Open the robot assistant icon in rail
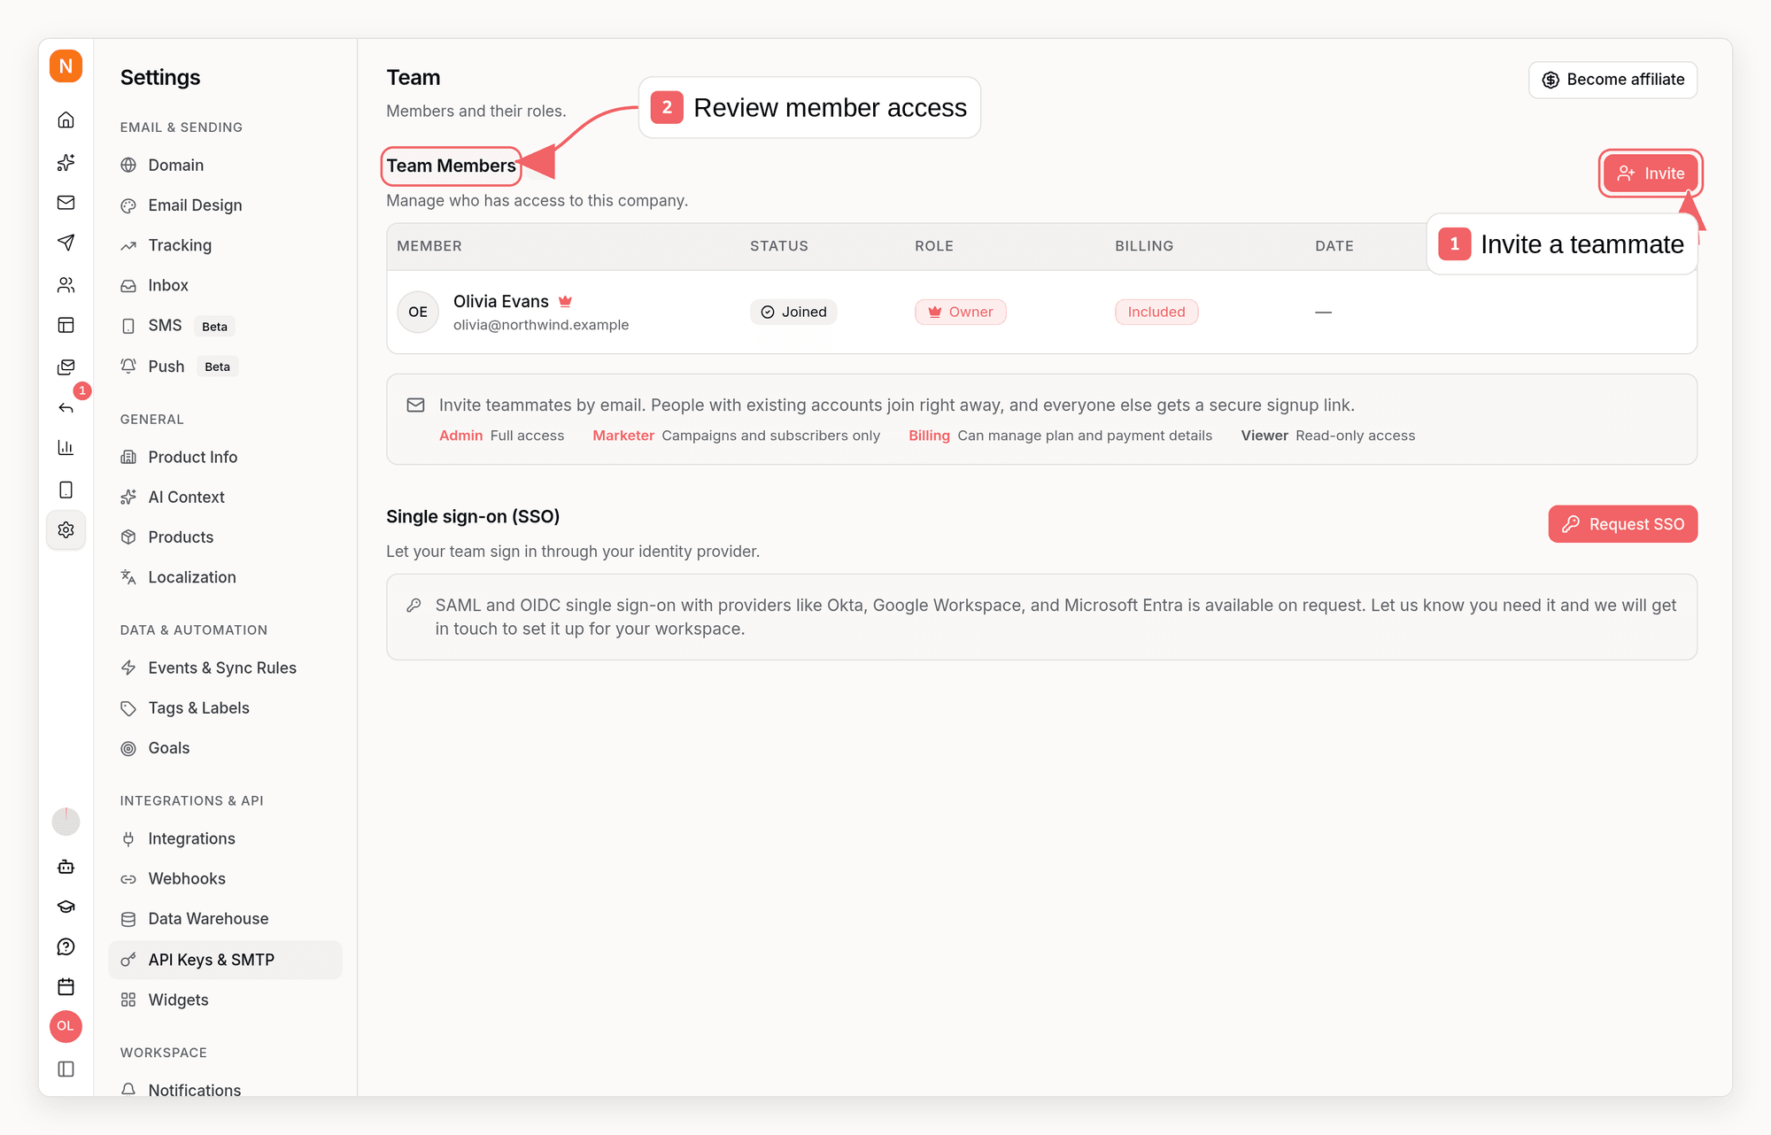 (66, 867)
